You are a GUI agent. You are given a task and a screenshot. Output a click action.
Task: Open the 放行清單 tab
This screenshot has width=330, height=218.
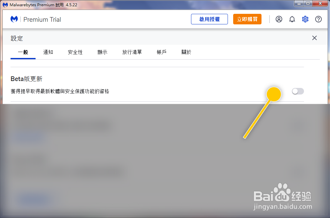click(132, 52)
